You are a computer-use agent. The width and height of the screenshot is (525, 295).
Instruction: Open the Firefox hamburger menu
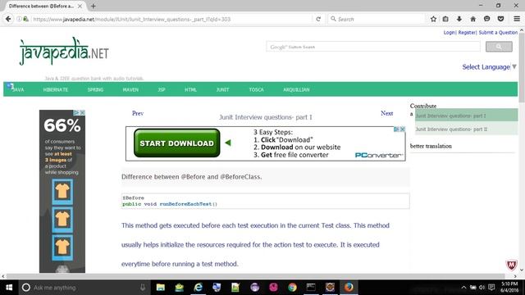click(x=517, y=19)
